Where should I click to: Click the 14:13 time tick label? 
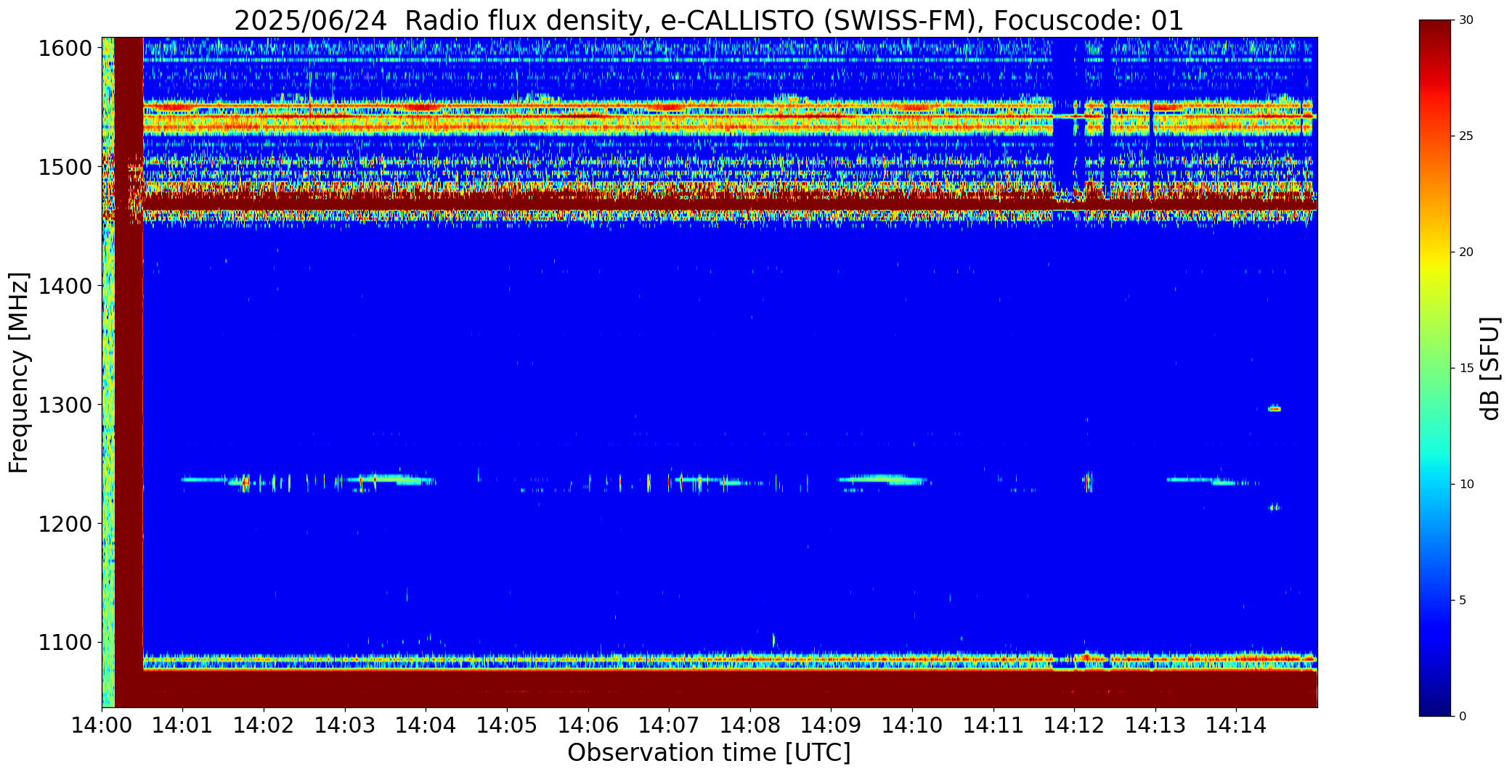[1155, 725]
